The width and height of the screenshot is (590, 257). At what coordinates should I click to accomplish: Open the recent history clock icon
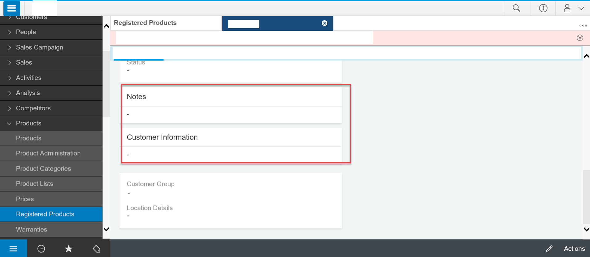pos(41,249)
